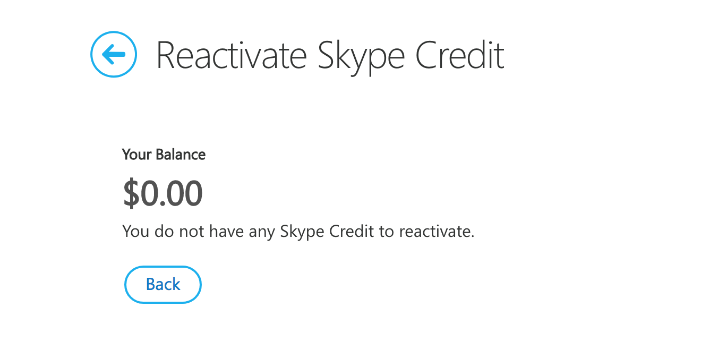Image resolution: width=718 pixels, height=341 pixels.
Task: Click the Your Balance label
Action: (x=164, y=155)
